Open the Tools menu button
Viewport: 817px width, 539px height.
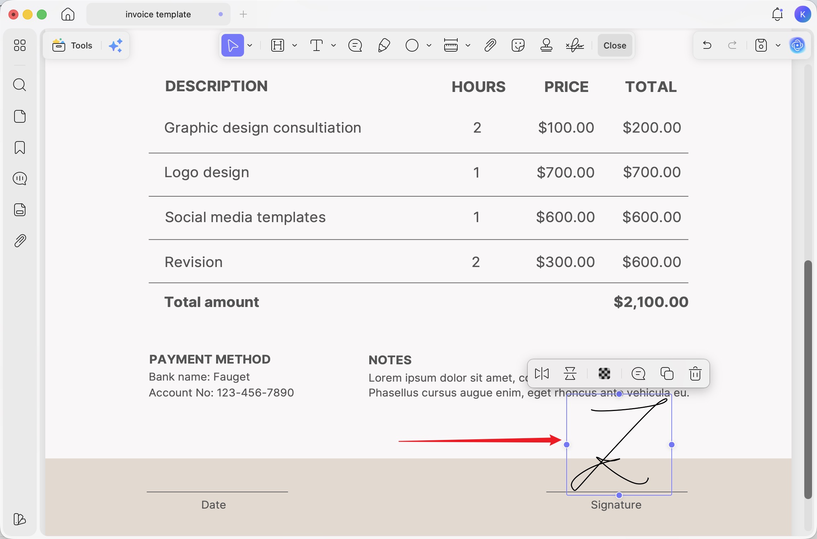point(73,45)
